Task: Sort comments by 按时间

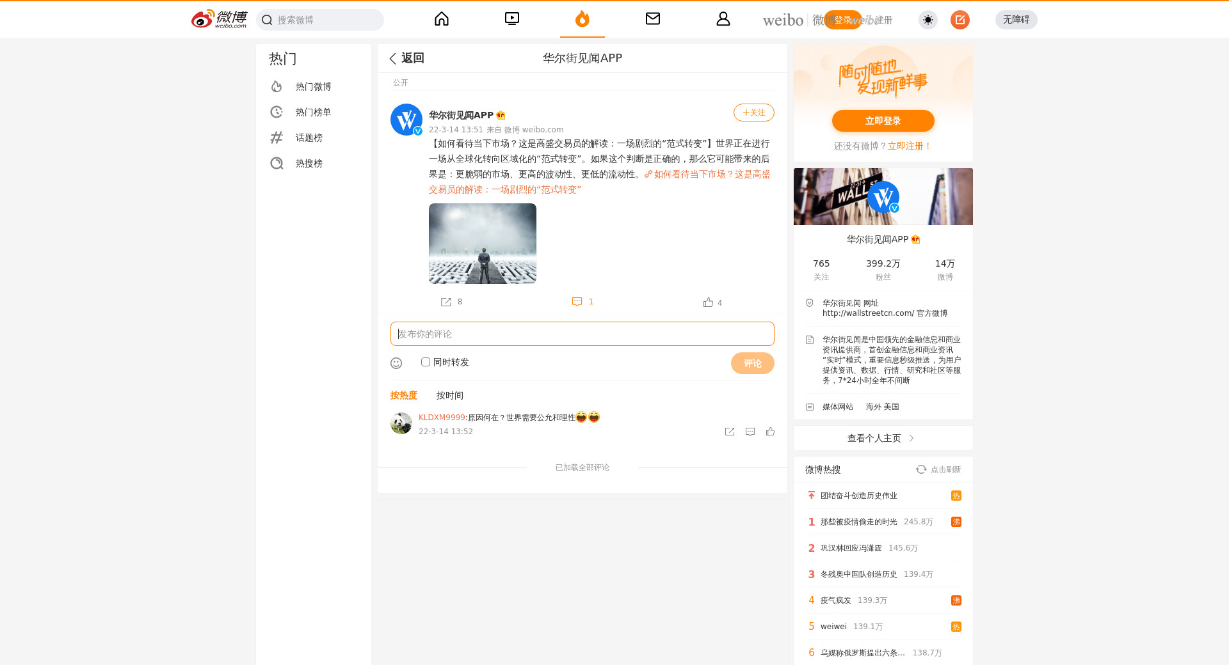Action: tap(449, 395)
